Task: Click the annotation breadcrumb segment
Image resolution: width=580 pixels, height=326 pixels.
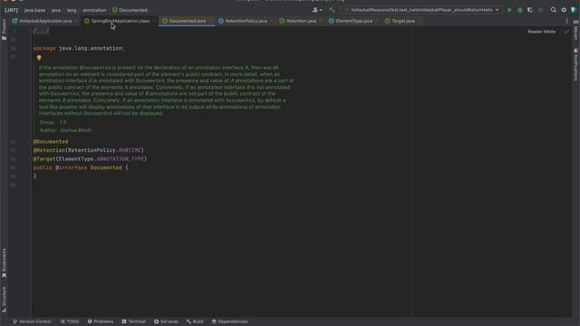Action: (94, 10)
